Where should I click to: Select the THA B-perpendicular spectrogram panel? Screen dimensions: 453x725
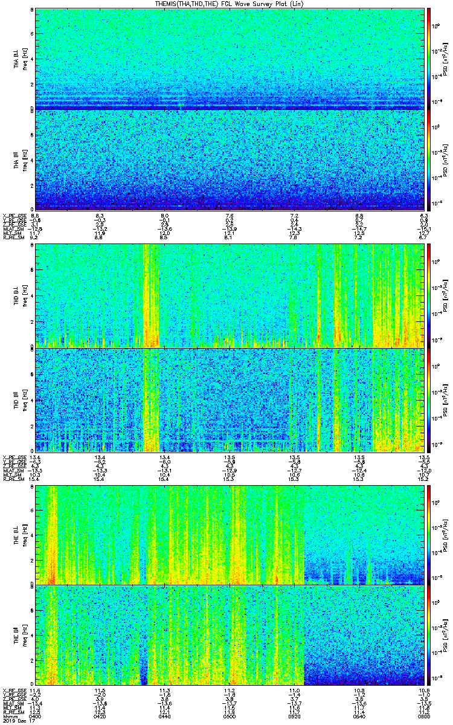point(230,59)
